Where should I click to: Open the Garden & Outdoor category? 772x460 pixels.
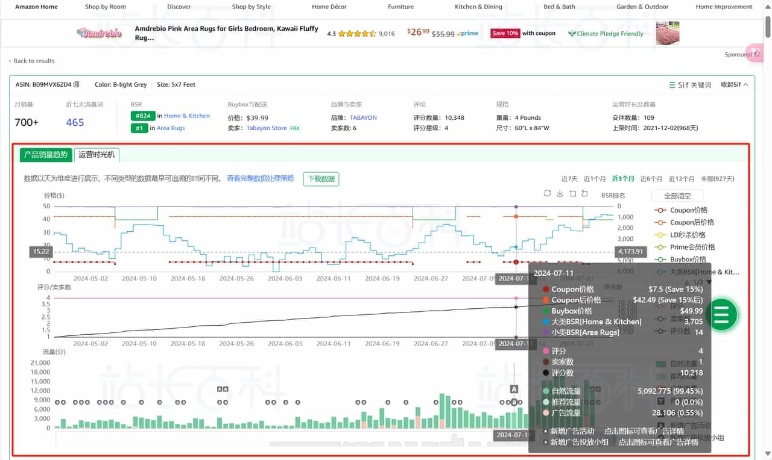pos(643,7)
